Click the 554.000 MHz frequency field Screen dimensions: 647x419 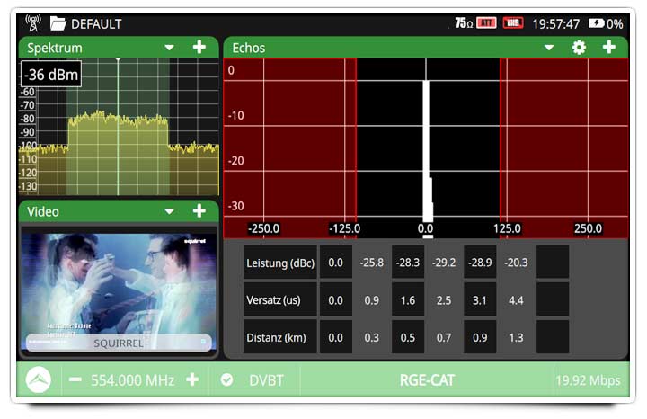132,380
